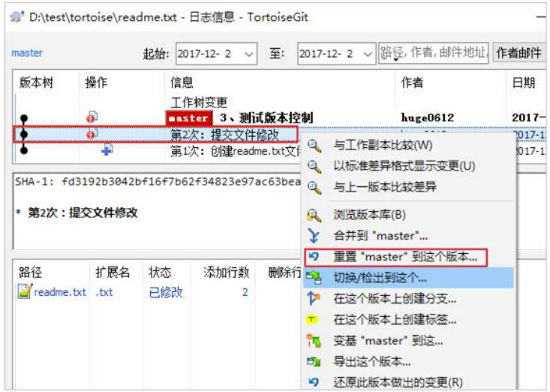This screenshot has width=550, height=392.
Task: Focus the 路径, 作者, 邮件地址 filter field
Action: coord(434,53)
